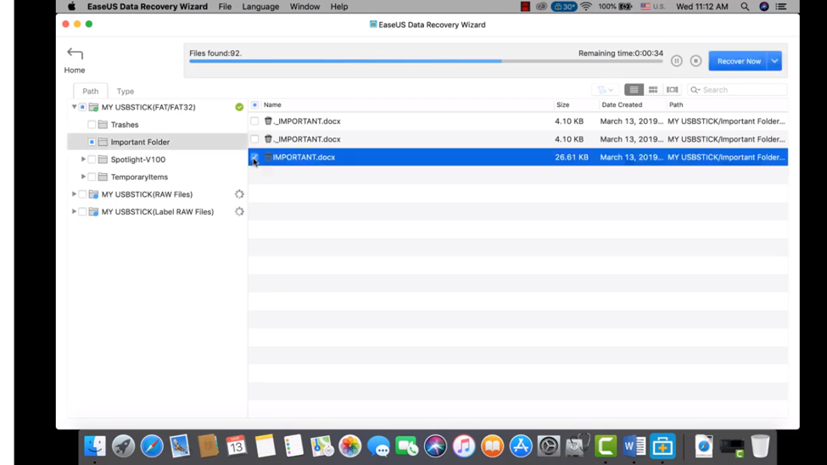
Task: Select the Important Folder label
Action: [x=140, y=142]
